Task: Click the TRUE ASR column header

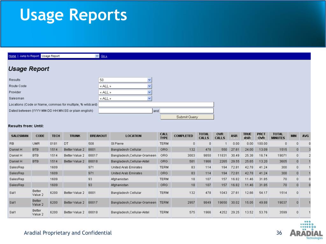Action: point(247,136)
